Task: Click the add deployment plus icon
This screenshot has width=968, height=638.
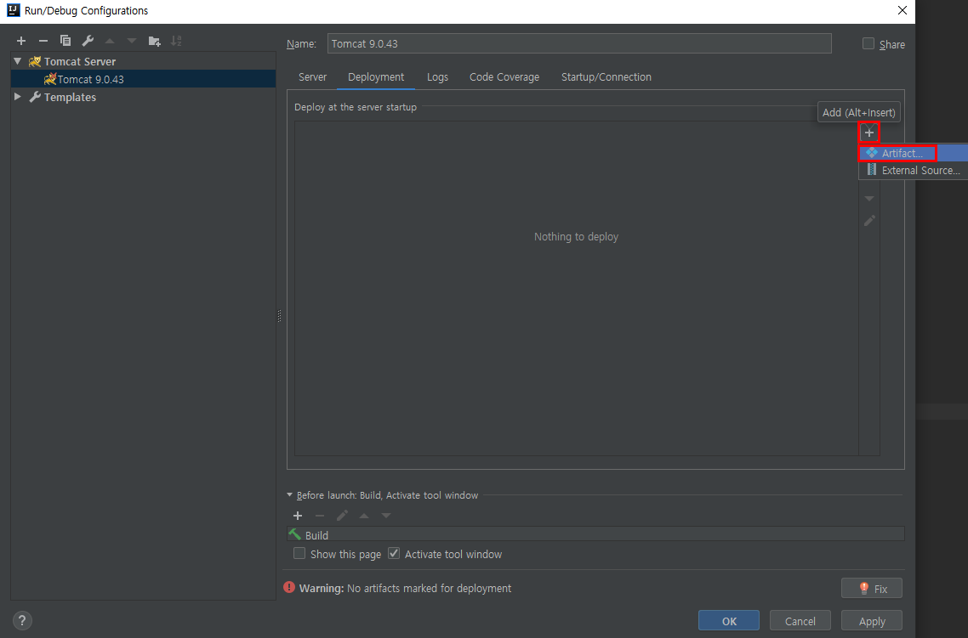Action: (869, 133)
